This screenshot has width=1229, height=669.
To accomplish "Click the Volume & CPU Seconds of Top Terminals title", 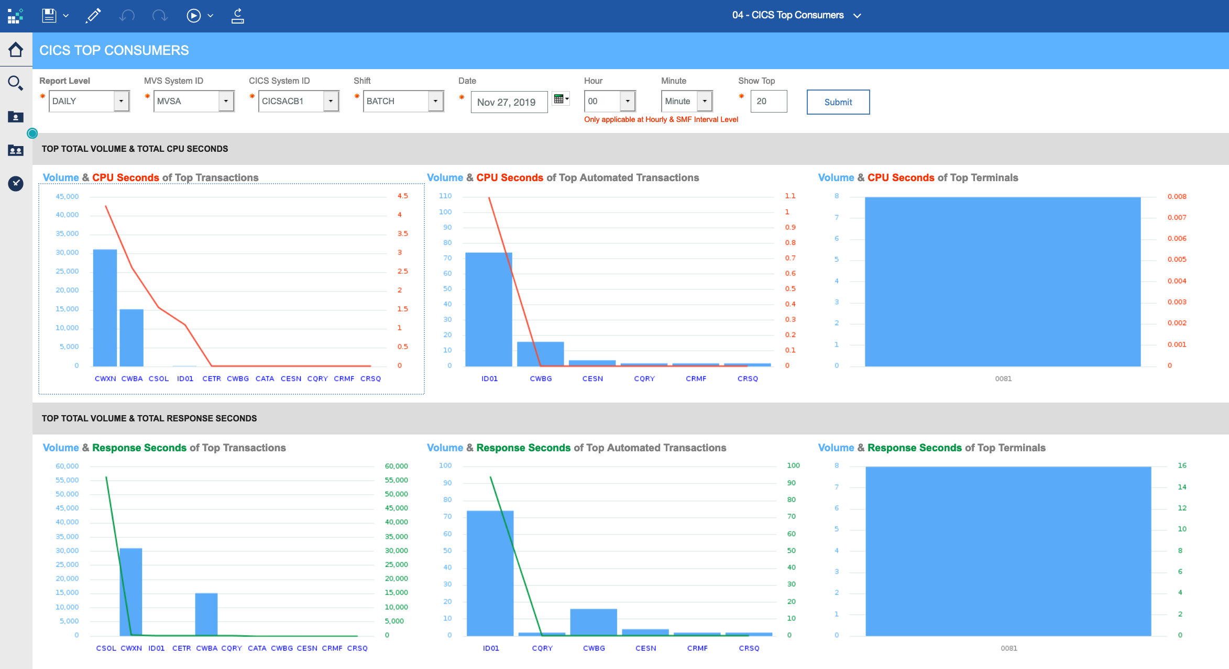I will [918, 177].
